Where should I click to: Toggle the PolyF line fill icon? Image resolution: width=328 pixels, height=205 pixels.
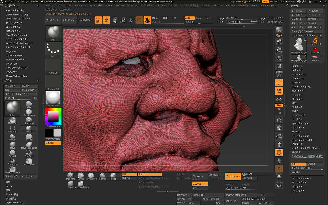coord(279,152)
